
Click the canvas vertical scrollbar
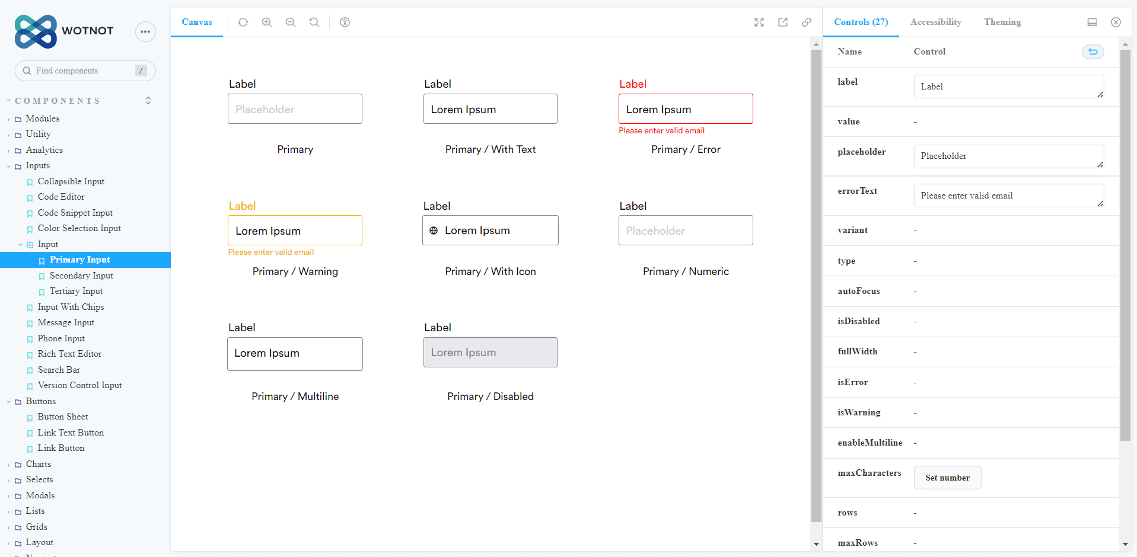816,286
